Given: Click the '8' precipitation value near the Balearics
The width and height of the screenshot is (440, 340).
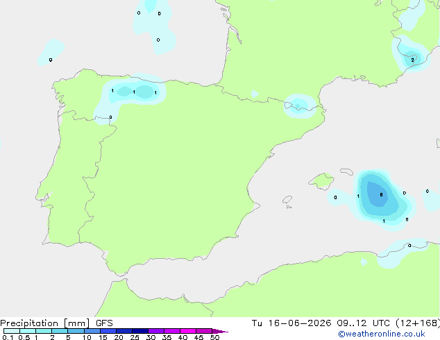Looking at the screenshot, I should pos(381,194).
